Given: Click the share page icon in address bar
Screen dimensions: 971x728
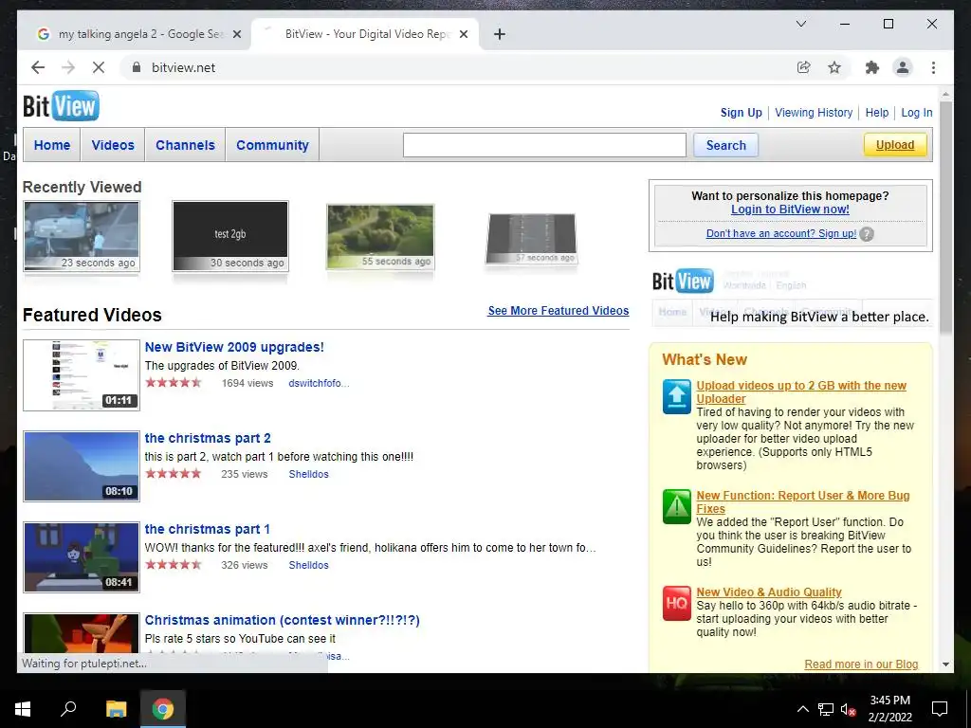Looking at the screenshot, I should (803, 67).
